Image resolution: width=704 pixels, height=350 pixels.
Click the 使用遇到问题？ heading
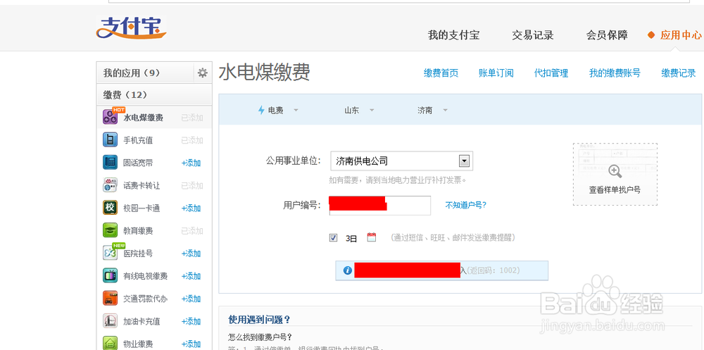click(x=259, y=320)
